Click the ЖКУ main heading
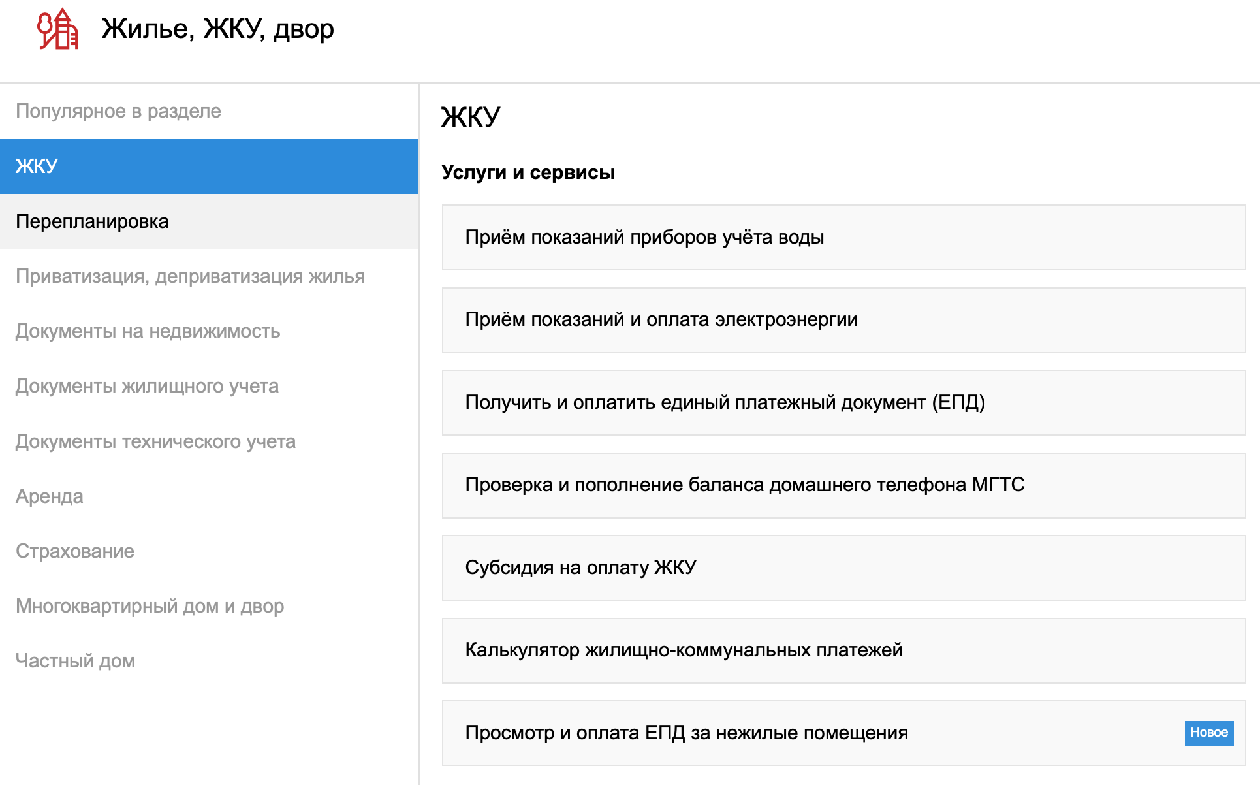Viewport: 1260px width, 785px height. 471,118
